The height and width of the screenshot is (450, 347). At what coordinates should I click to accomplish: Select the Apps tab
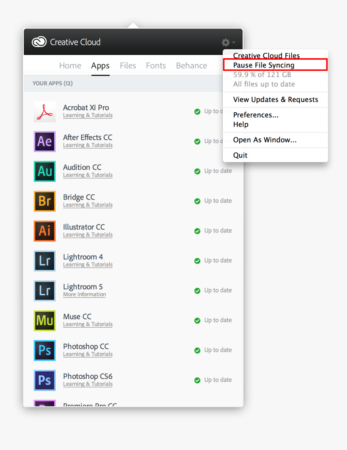point(100,66)
